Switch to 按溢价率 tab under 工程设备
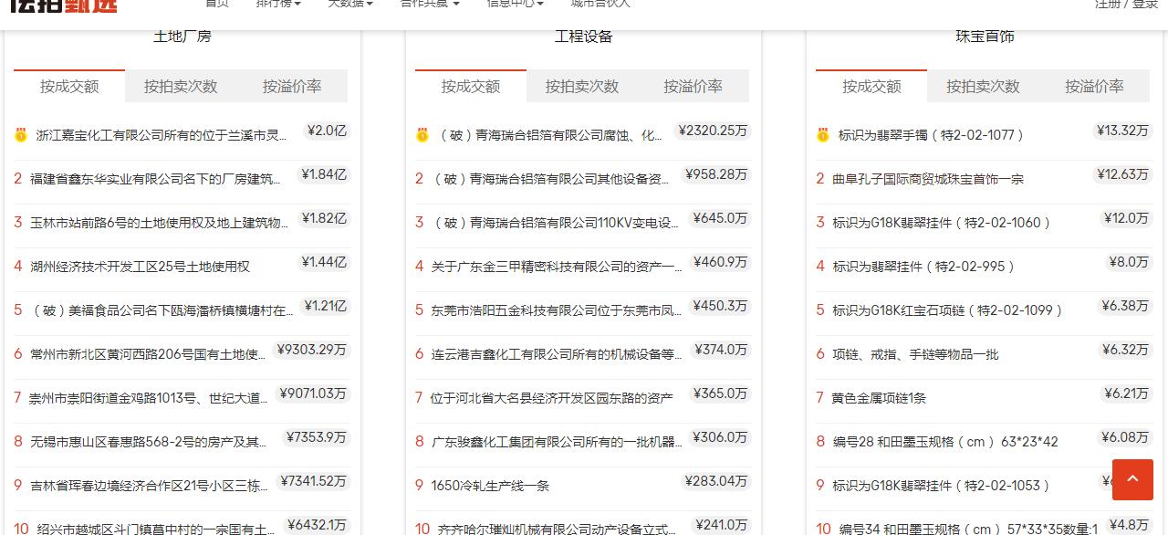Image resolution: width=1168 pixels, height=535 pixels. 693,87
